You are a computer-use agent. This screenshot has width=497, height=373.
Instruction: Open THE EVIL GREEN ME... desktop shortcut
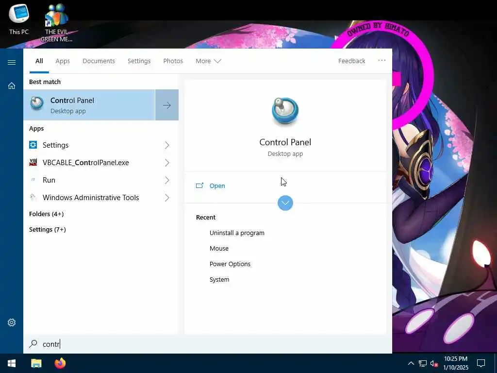click(x=56, y=22)
